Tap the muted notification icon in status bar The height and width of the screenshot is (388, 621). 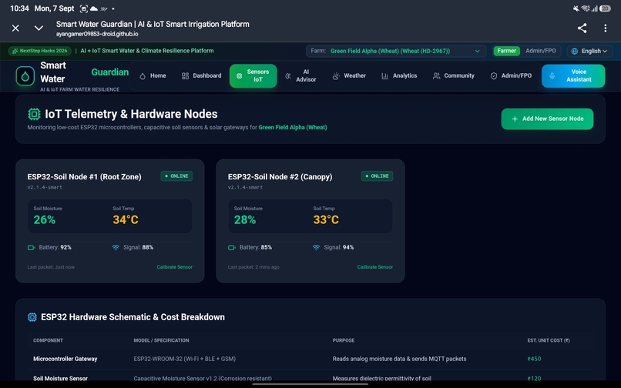click(576, 8)
